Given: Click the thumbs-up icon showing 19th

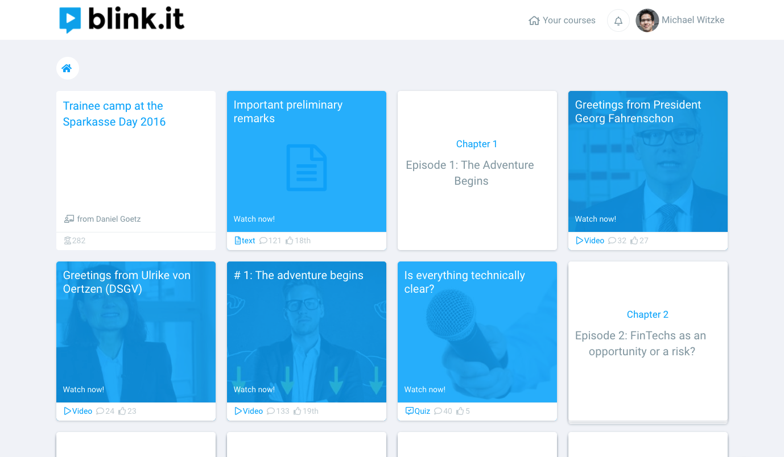Looking at the screenshot, I should click(298, 411).
